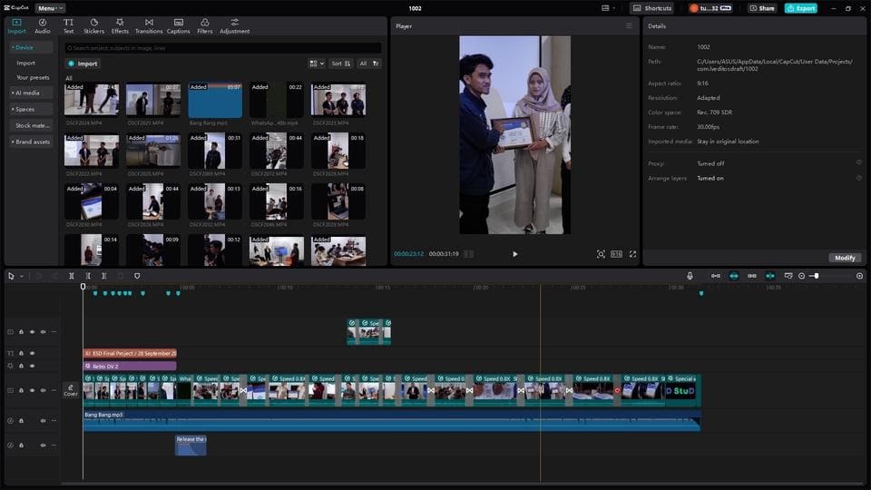The width and height of the screenshot is (871, 490).
Task: Open Your presets in the sidebar
Action: tap(33, 77)
